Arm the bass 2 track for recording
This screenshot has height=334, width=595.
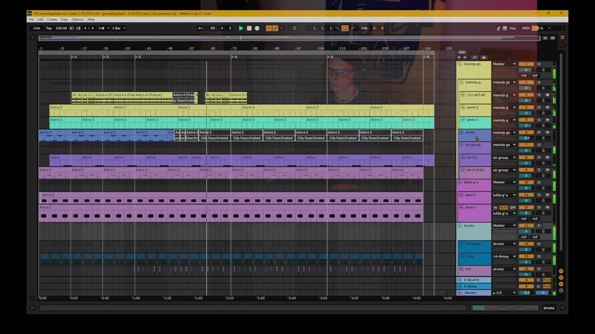[x=547, y=195]
